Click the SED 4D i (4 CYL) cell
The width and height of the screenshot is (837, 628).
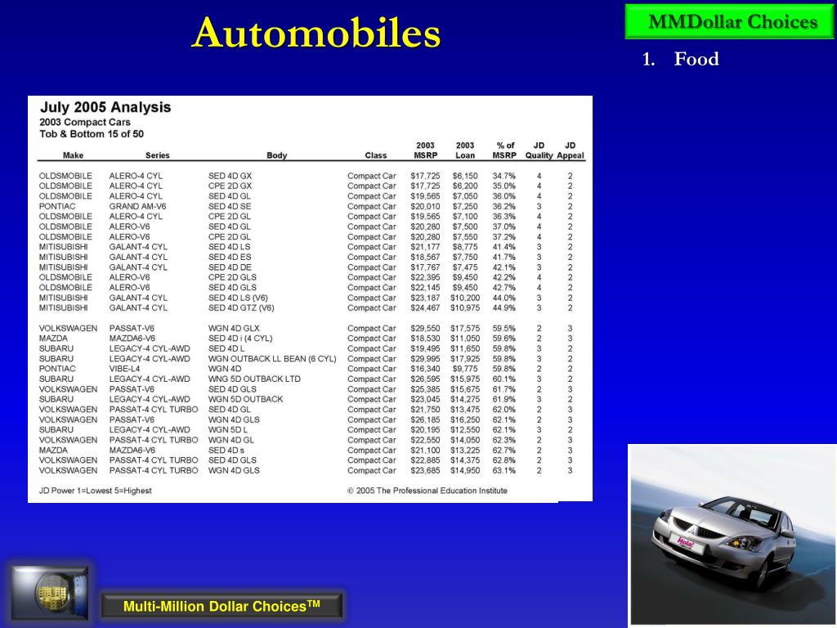click(240, 339)
